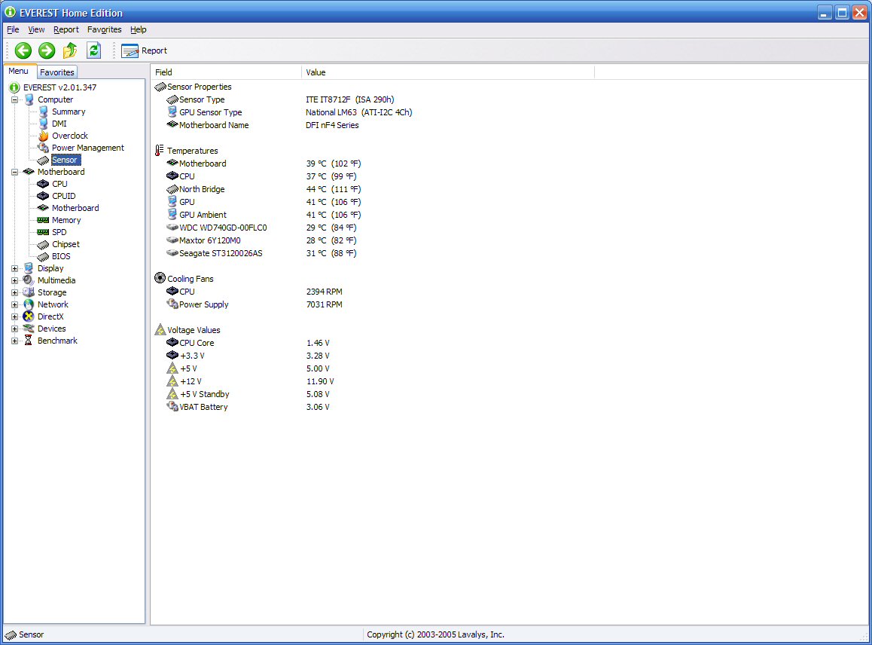Select the +5 V Standby row
The height and width of the screenshot is (645, 872).
coord(248,394)
